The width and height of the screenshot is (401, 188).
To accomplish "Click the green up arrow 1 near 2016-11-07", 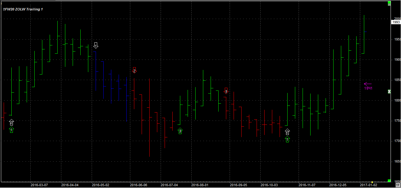I will (287, 140).
